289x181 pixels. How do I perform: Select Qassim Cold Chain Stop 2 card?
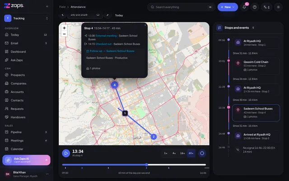[x=256, y=66]
